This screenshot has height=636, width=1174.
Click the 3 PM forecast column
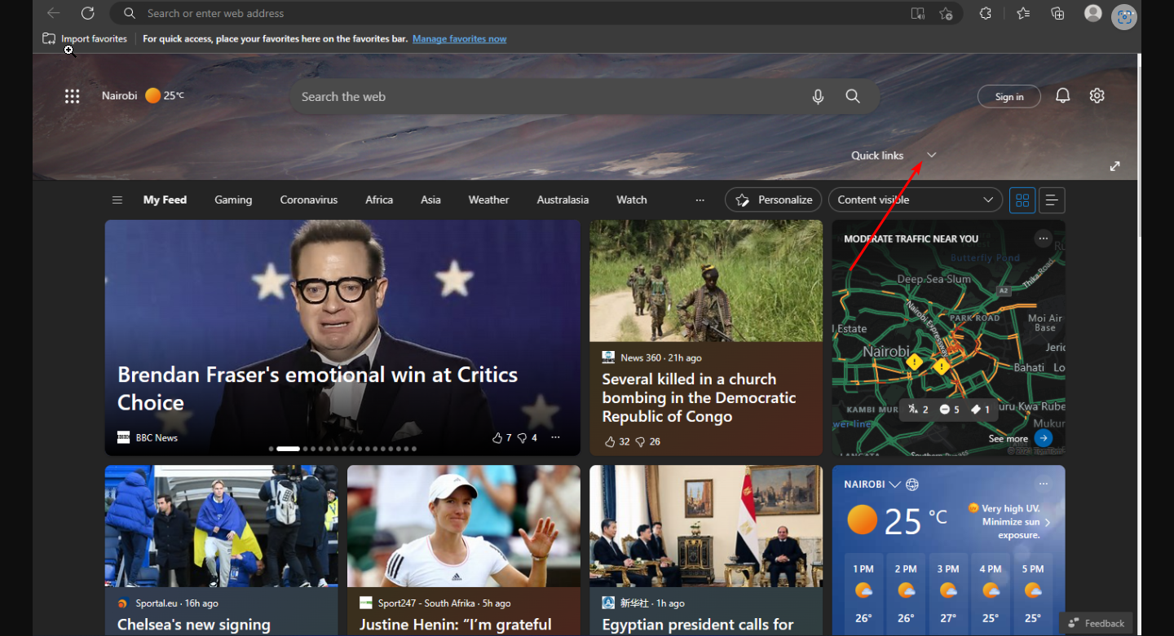tap(948, 594)
